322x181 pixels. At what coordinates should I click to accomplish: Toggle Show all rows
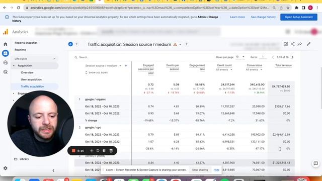pyautogui.click(x=97, y=72)
